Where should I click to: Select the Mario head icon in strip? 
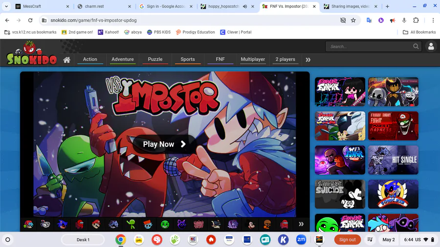coord(96,224)
